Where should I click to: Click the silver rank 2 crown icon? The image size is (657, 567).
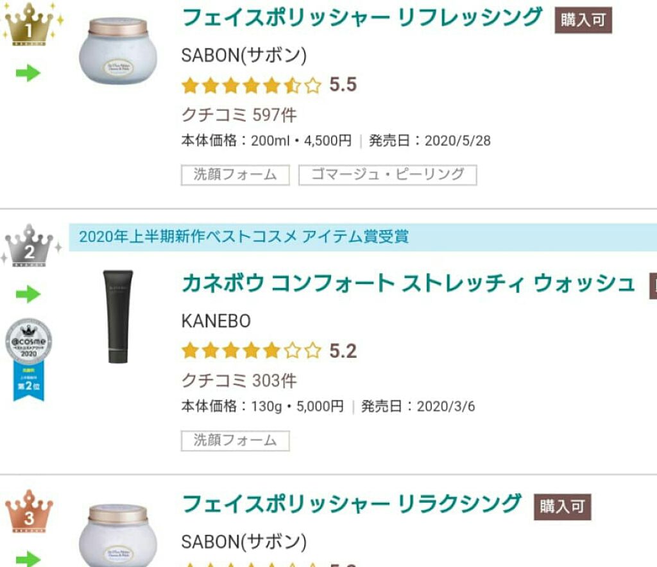[30, 246]
